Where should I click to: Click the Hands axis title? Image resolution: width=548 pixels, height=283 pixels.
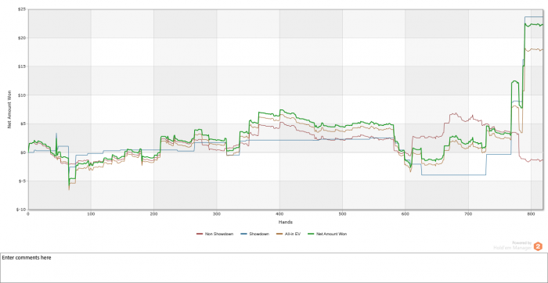286,222
